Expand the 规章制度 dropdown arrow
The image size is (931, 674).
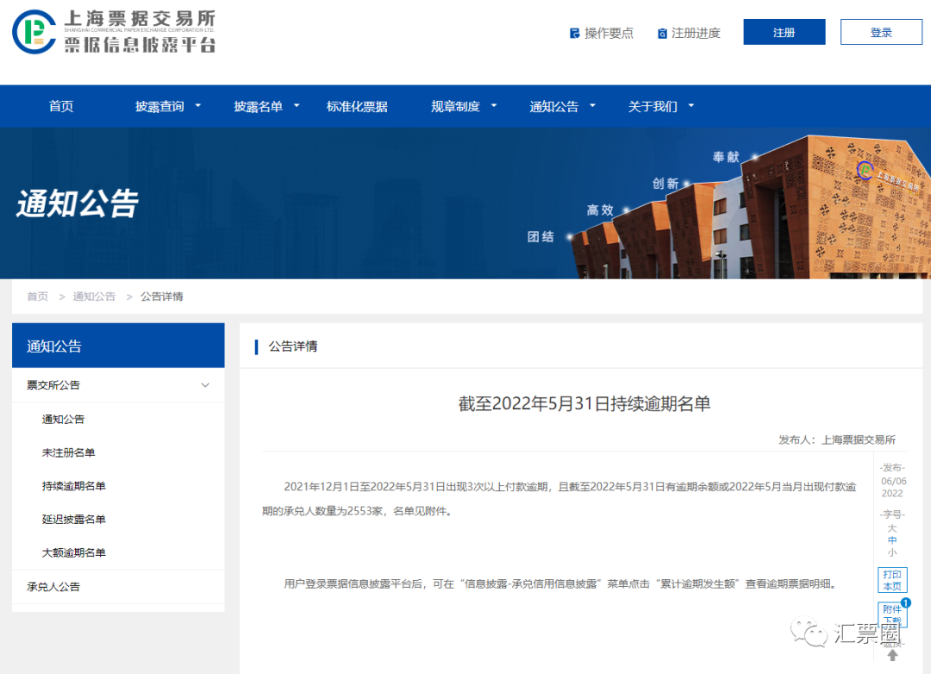pyautogui.click(x=494, y=106)
